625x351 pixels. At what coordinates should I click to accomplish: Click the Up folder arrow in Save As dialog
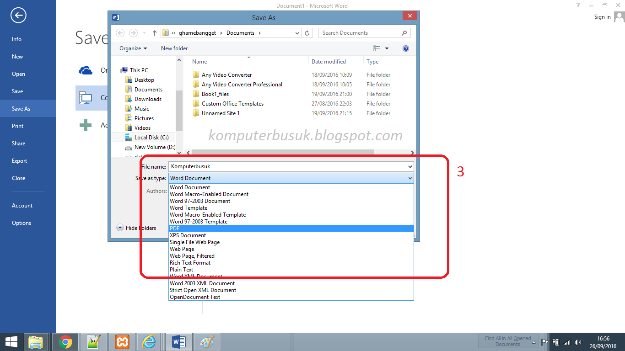[x=155, y=33]
